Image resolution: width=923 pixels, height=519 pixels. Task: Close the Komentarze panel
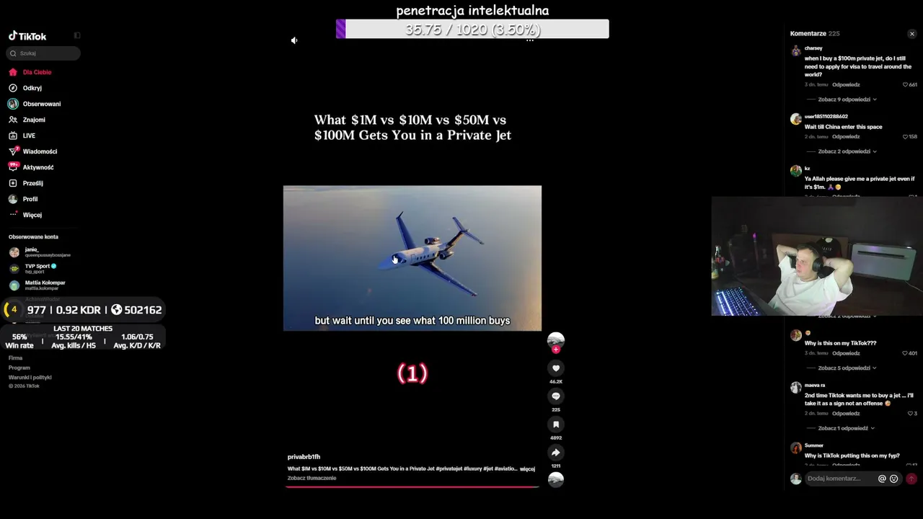[x=911, y=34]
